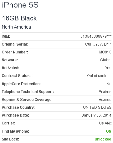Click the Original Serial value C8PG9JV7D

coord(98,44)
